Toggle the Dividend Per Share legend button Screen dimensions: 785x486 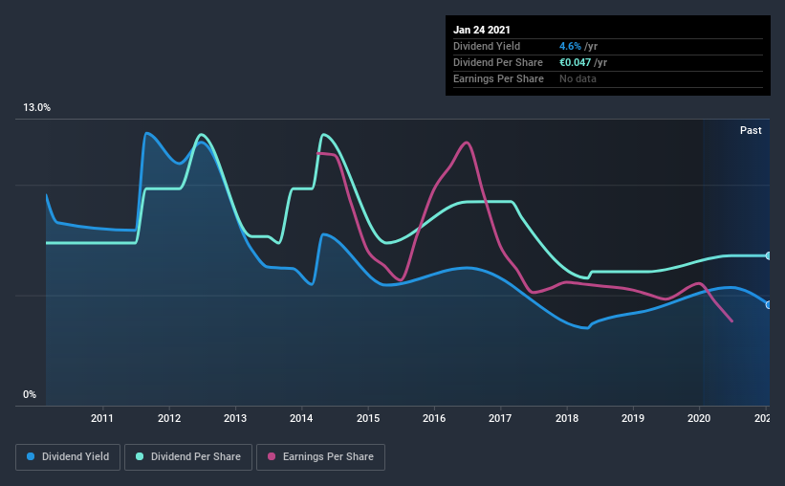188,457
